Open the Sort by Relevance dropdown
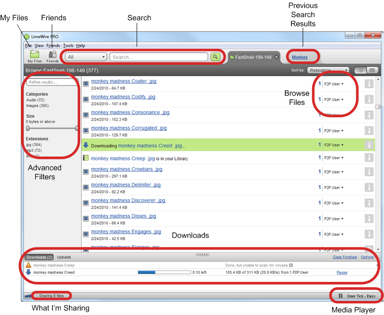This screenshot has height=315, width=384. [328, 70]
